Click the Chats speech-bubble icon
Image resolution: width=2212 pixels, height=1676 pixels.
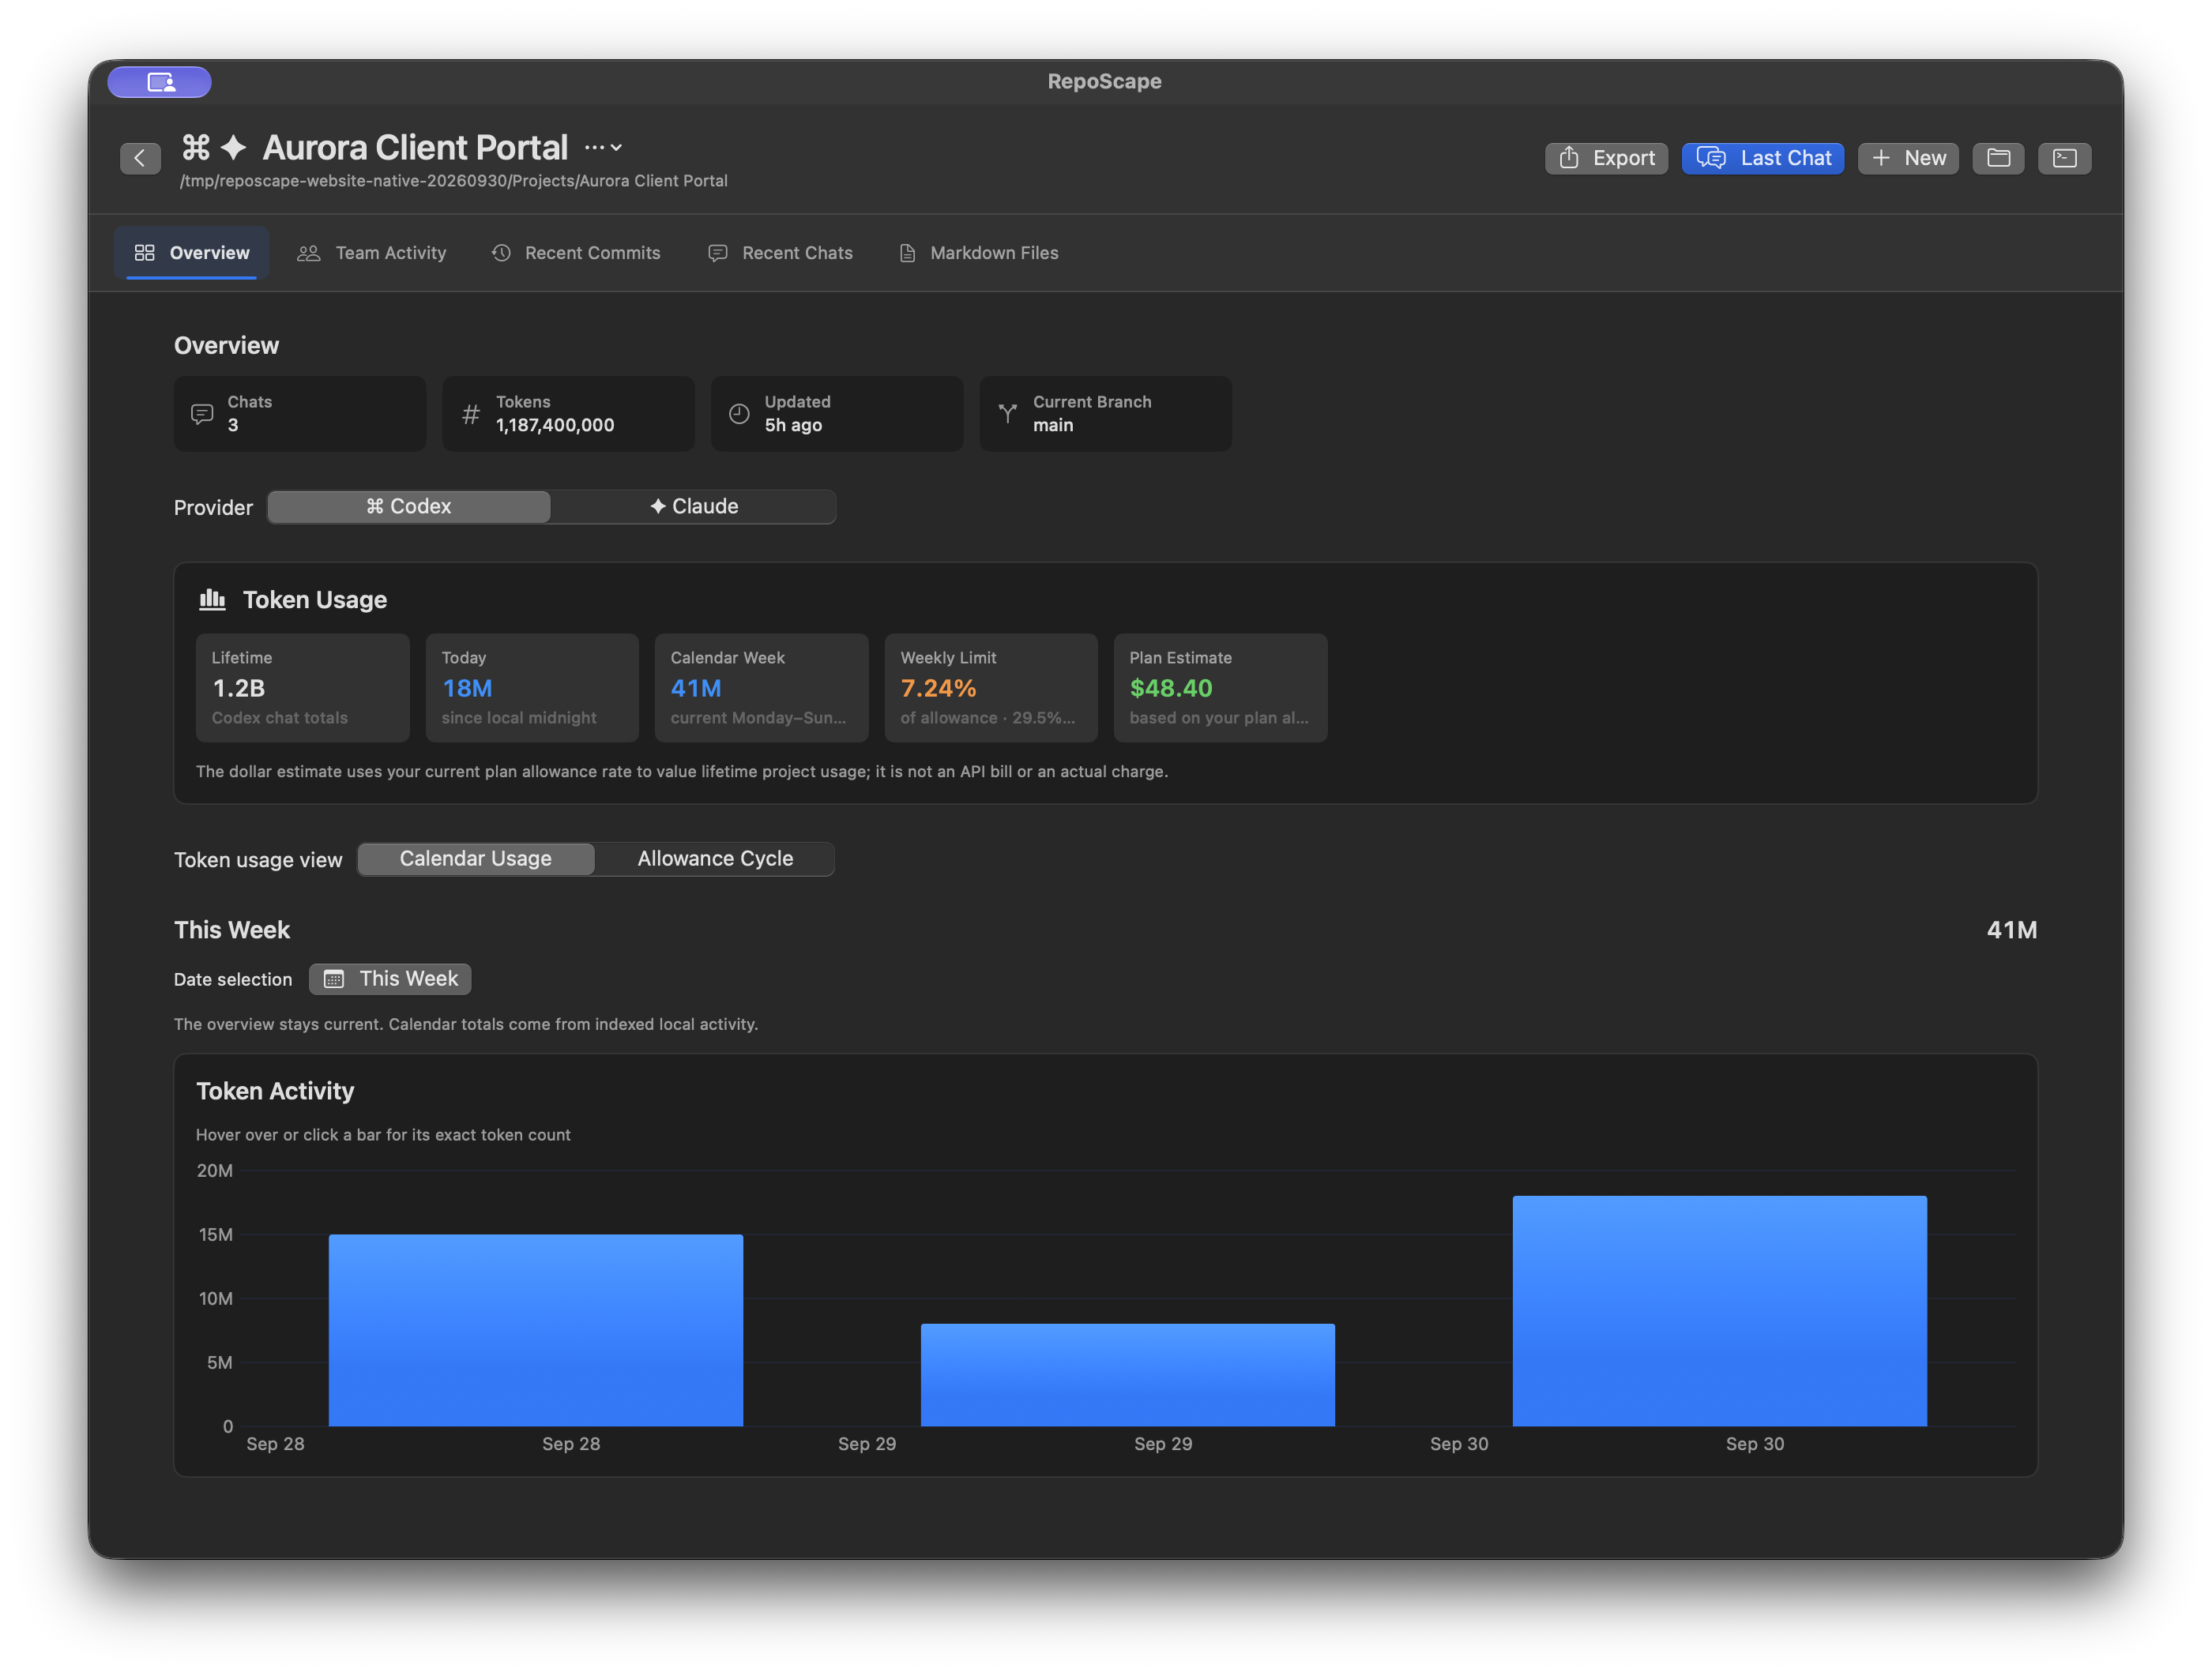[x=202, y=414]
